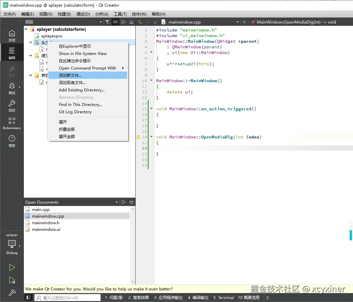Open the Welcome (欢迎) mode
The height and width of the screenshot is (302, 353).
point(12,35)
